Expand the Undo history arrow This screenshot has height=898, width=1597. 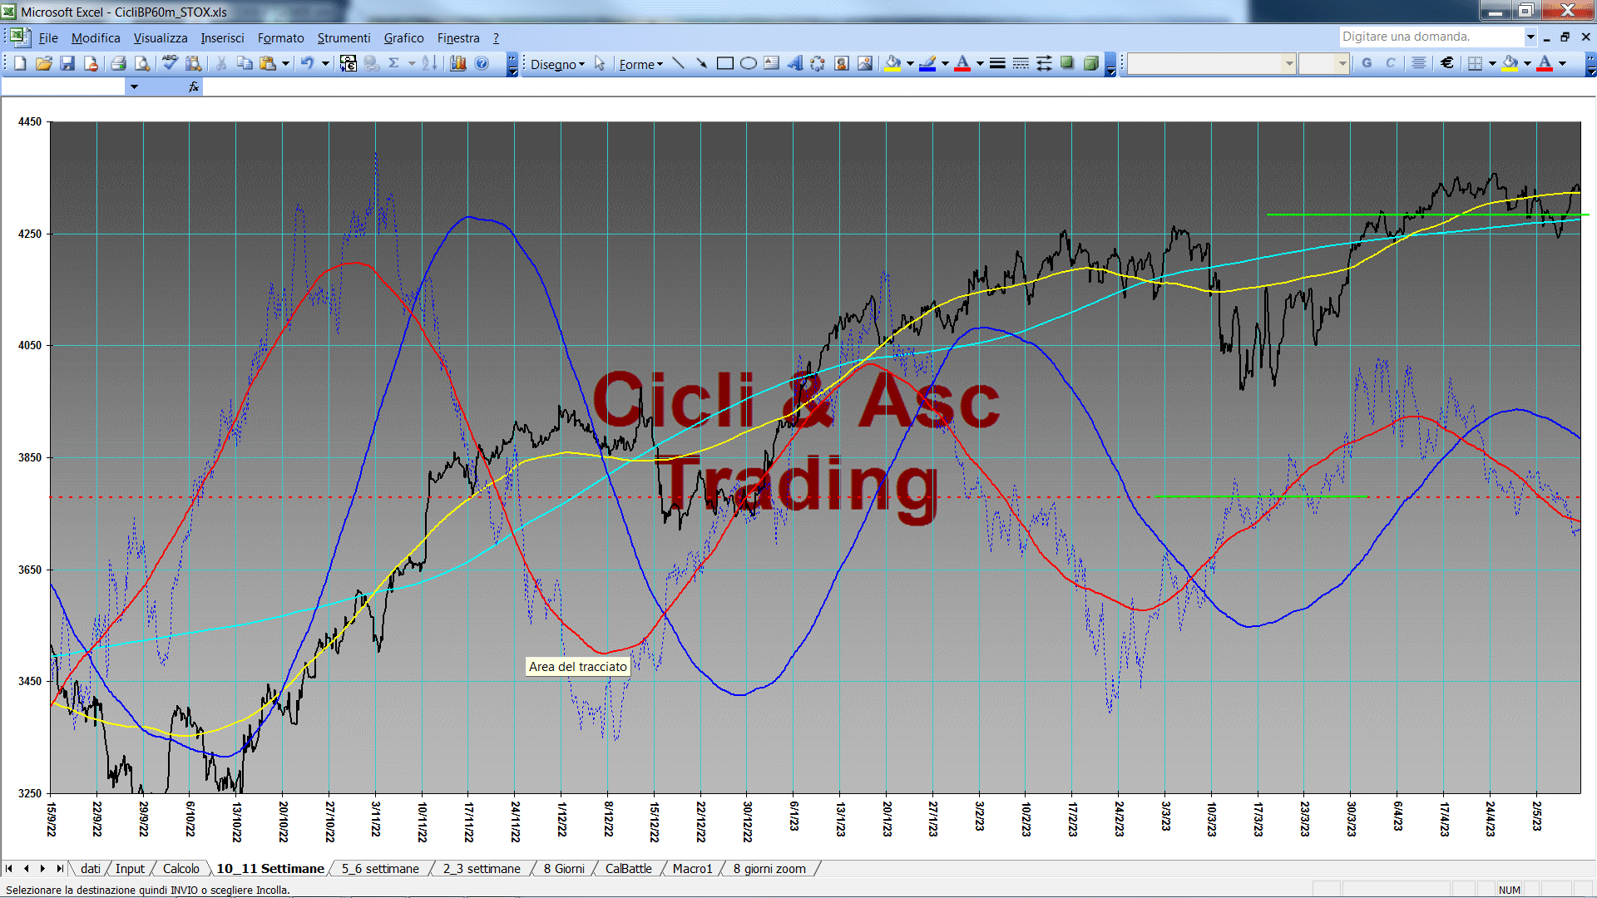click(325, 63)
